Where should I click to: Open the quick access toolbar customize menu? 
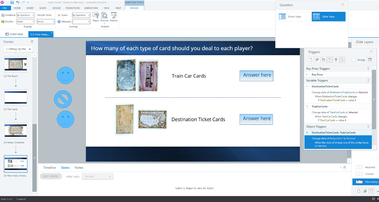pyautogui.click(x=28, y=2)
